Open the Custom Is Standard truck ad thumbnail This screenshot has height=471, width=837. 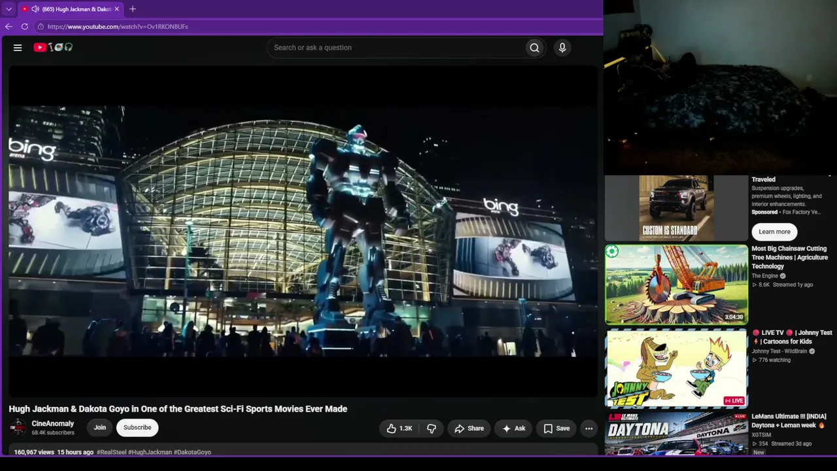[676, 208]
